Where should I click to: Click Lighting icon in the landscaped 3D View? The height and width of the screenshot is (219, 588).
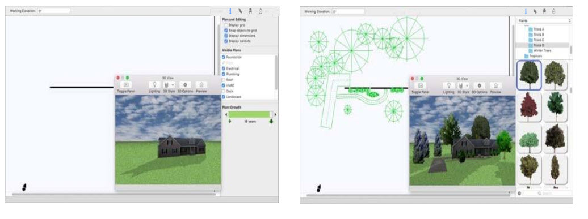coord(448,85)
